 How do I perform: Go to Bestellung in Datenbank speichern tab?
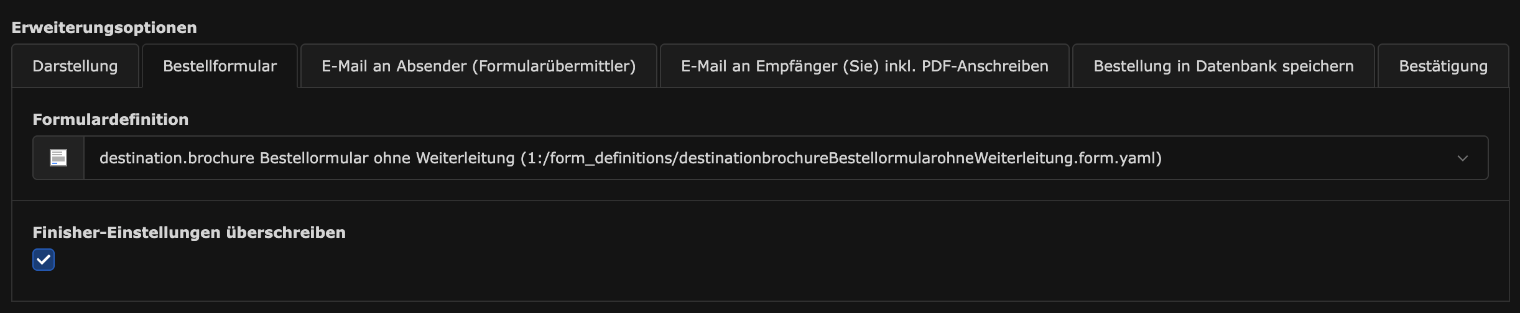pyautogui.click(x=1223, y=66)
